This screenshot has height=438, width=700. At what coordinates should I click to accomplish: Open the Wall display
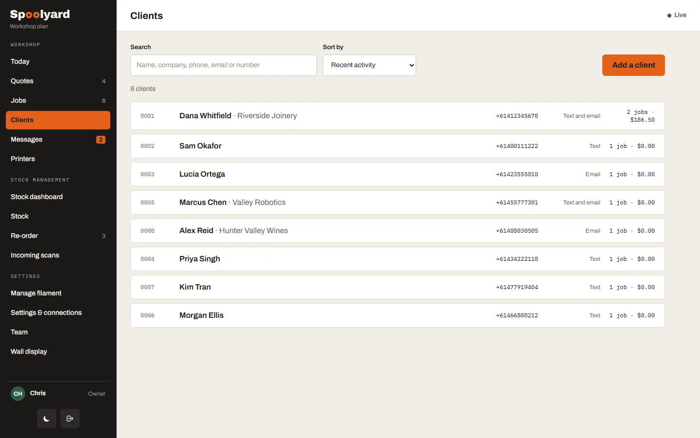[58, 351]
